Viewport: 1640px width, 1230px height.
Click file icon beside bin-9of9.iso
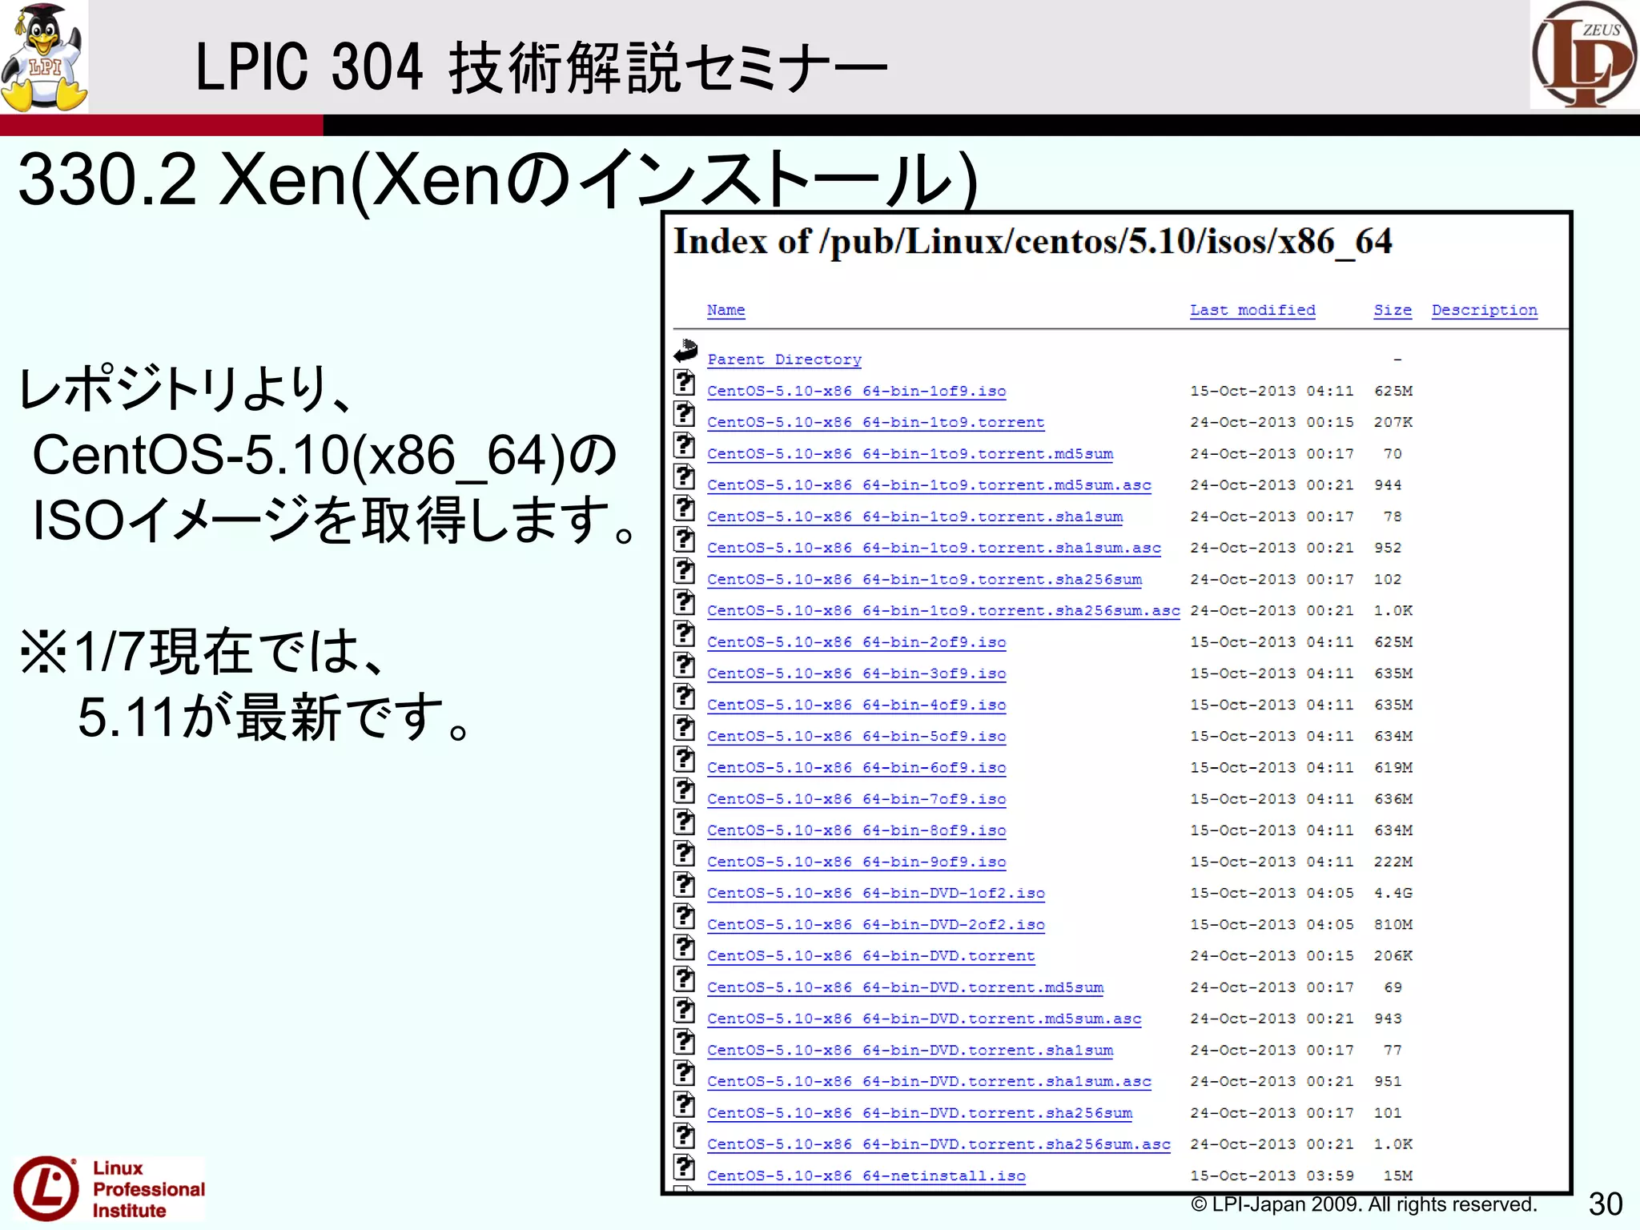(684, 854)
